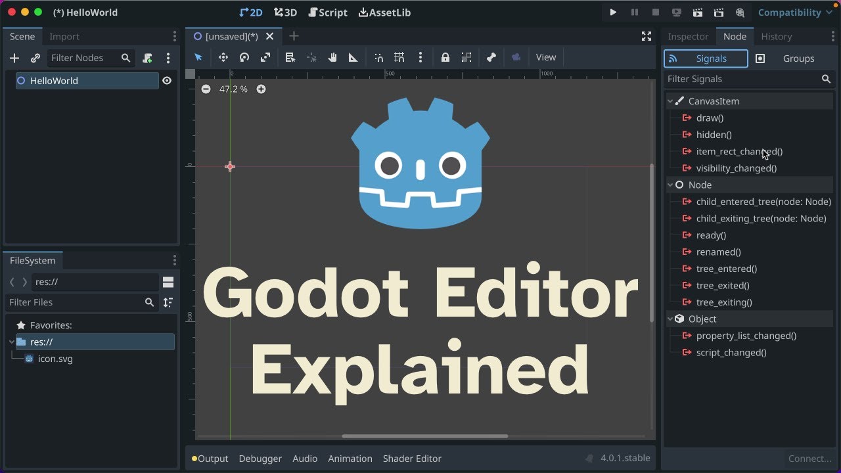Open snapping options three-dot menu
This screenshot has height=473, width=841.
[x=420, y=58]
